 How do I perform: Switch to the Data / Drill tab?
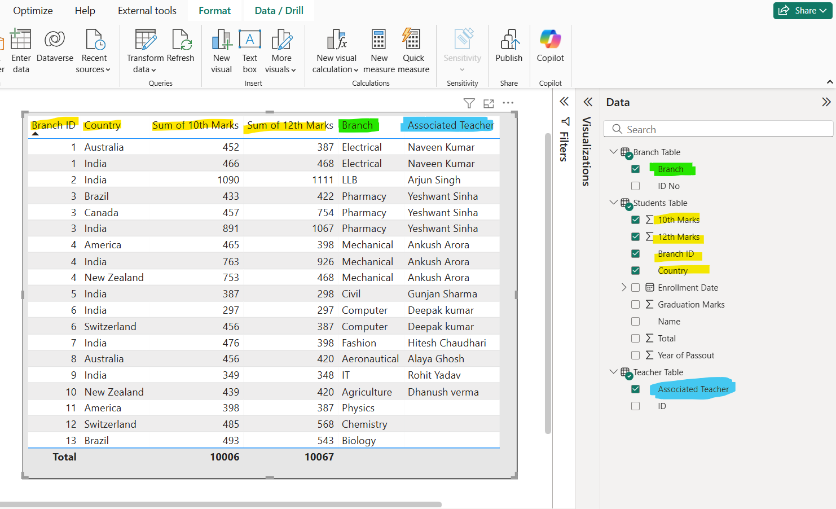coord(279,11)
